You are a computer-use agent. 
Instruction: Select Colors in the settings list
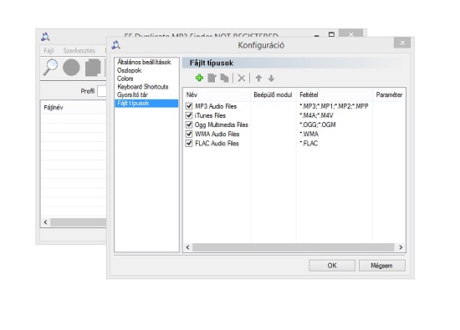[125, 79]
